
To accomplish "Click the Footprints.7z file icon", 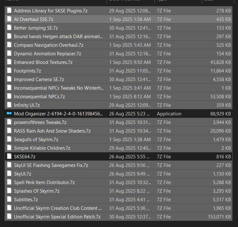I will point(9,71).
